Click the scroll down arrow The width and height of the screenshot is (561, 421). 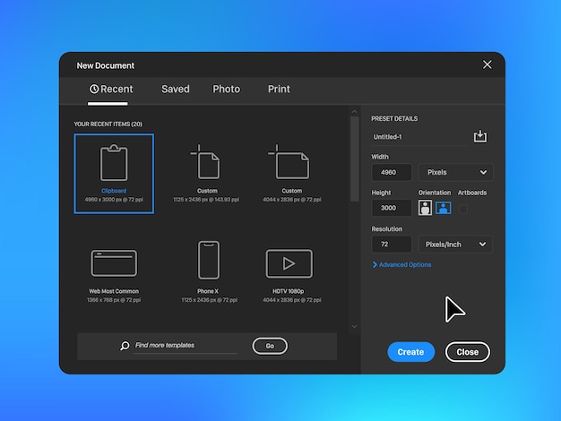click(x=354, y=326)
